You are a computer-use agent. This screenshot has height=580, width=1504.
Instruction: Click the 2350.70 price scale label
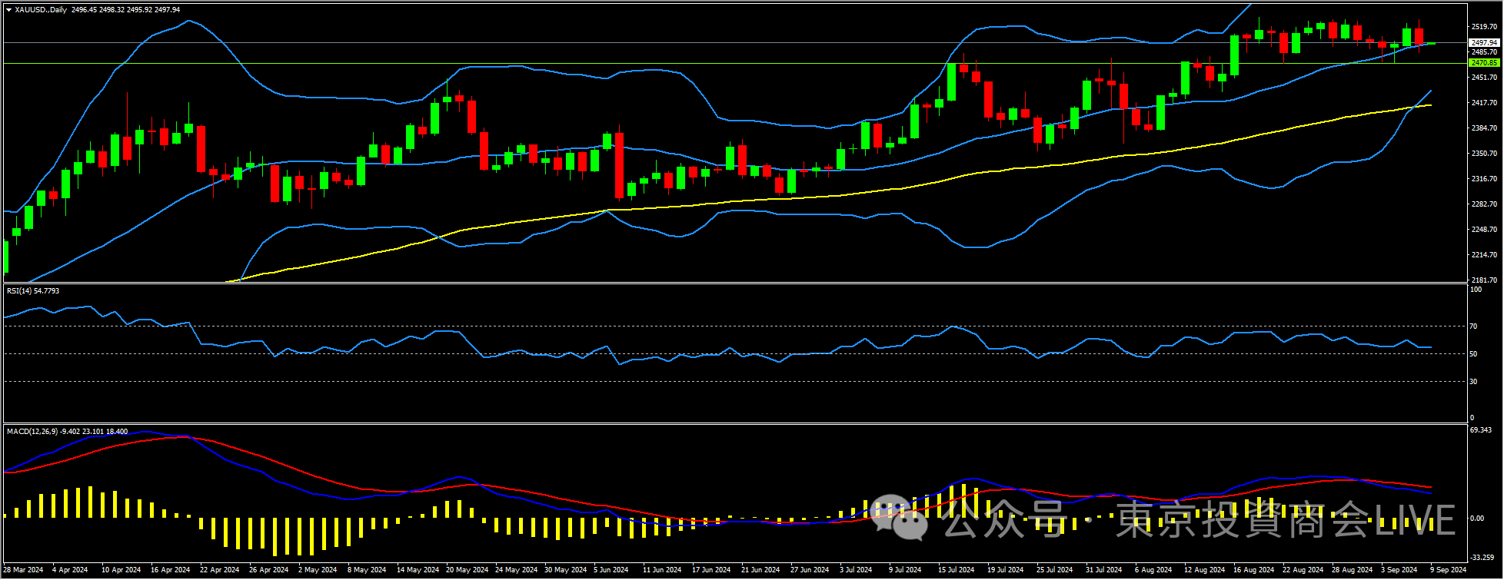coord(1483,154)
